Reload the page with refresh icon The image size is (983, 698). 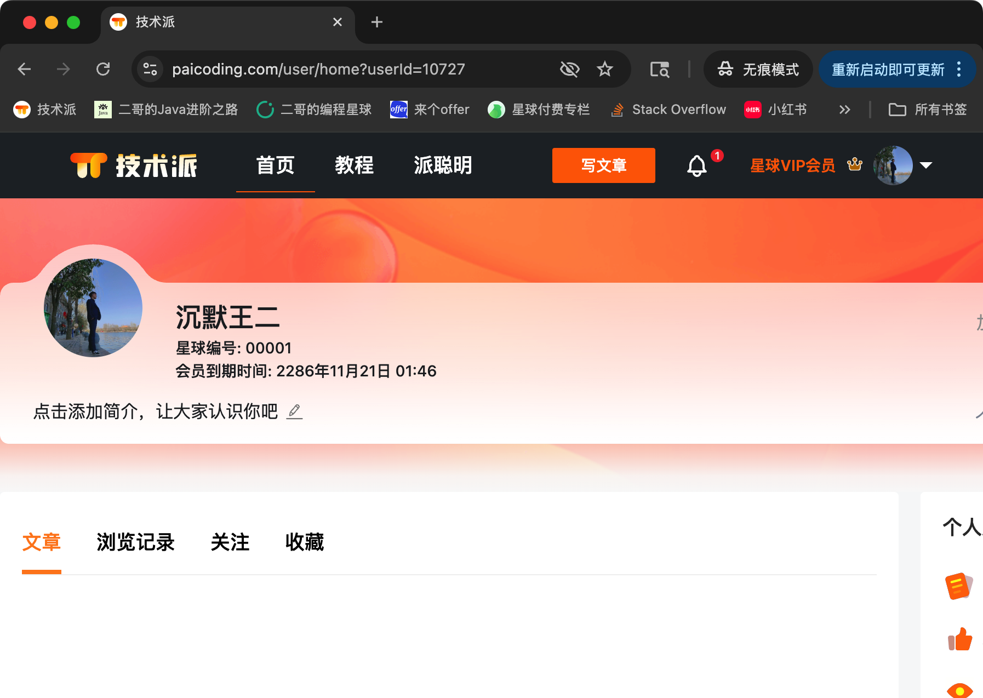(x=103, y=69)
